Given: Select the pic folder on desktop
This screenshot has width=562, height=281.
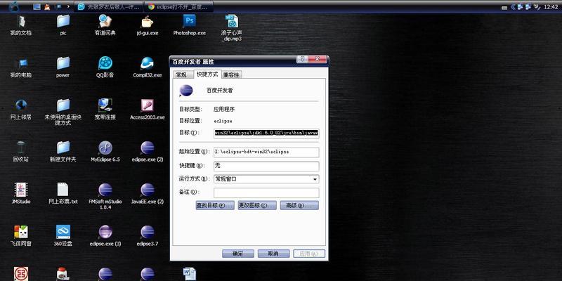Looking at the screenshot, I should [63, 25].
